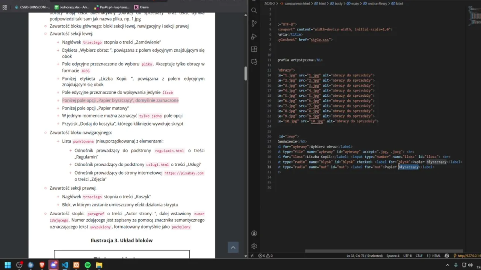Click line number 27 in editor gutter
Screen dimensions: 481x270
coord(269,141)
